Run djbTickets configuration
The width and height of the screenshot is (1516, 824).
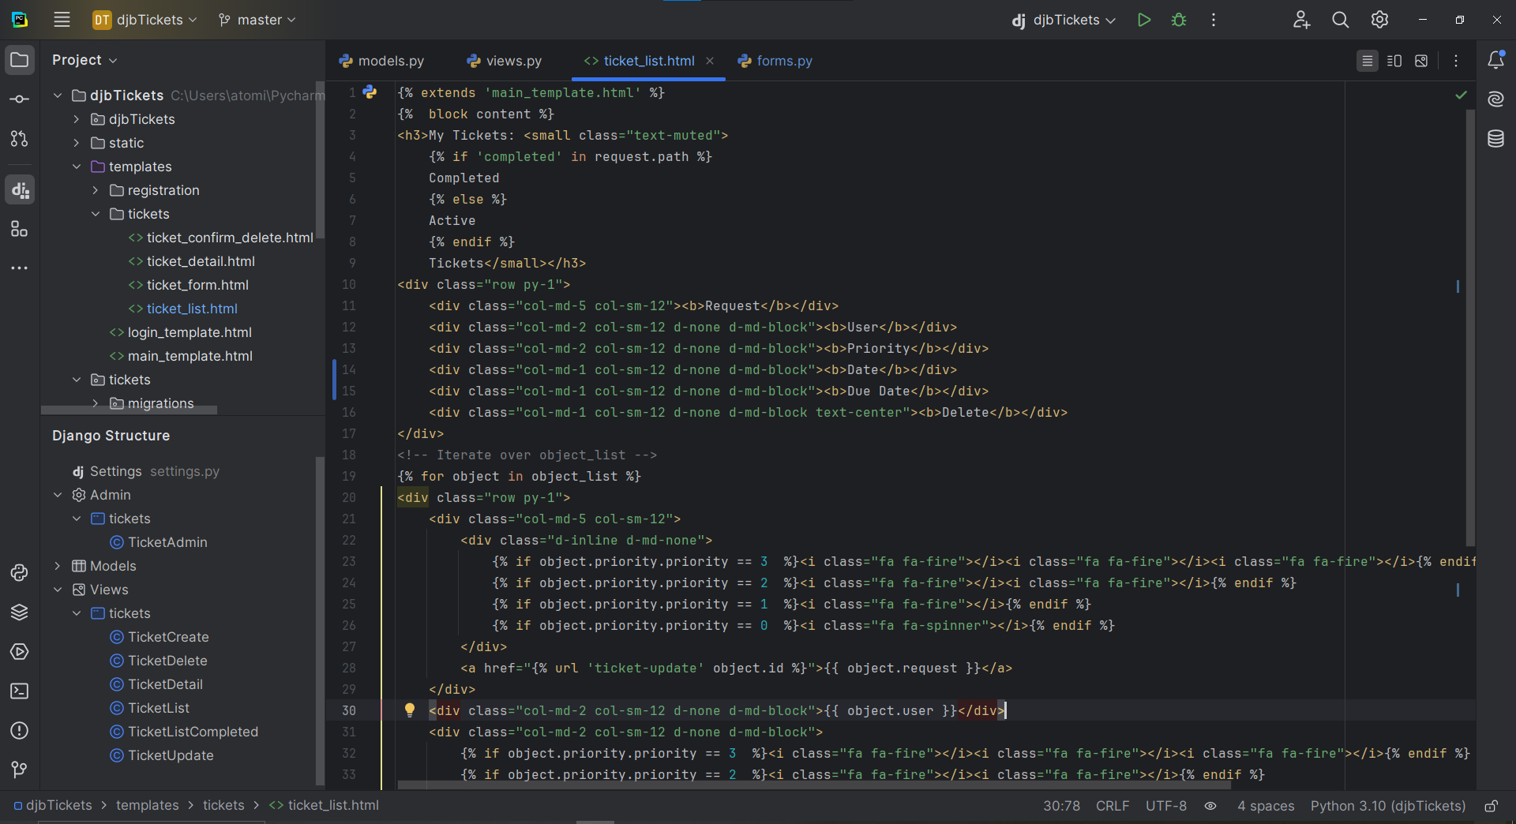click(1143, 20)
